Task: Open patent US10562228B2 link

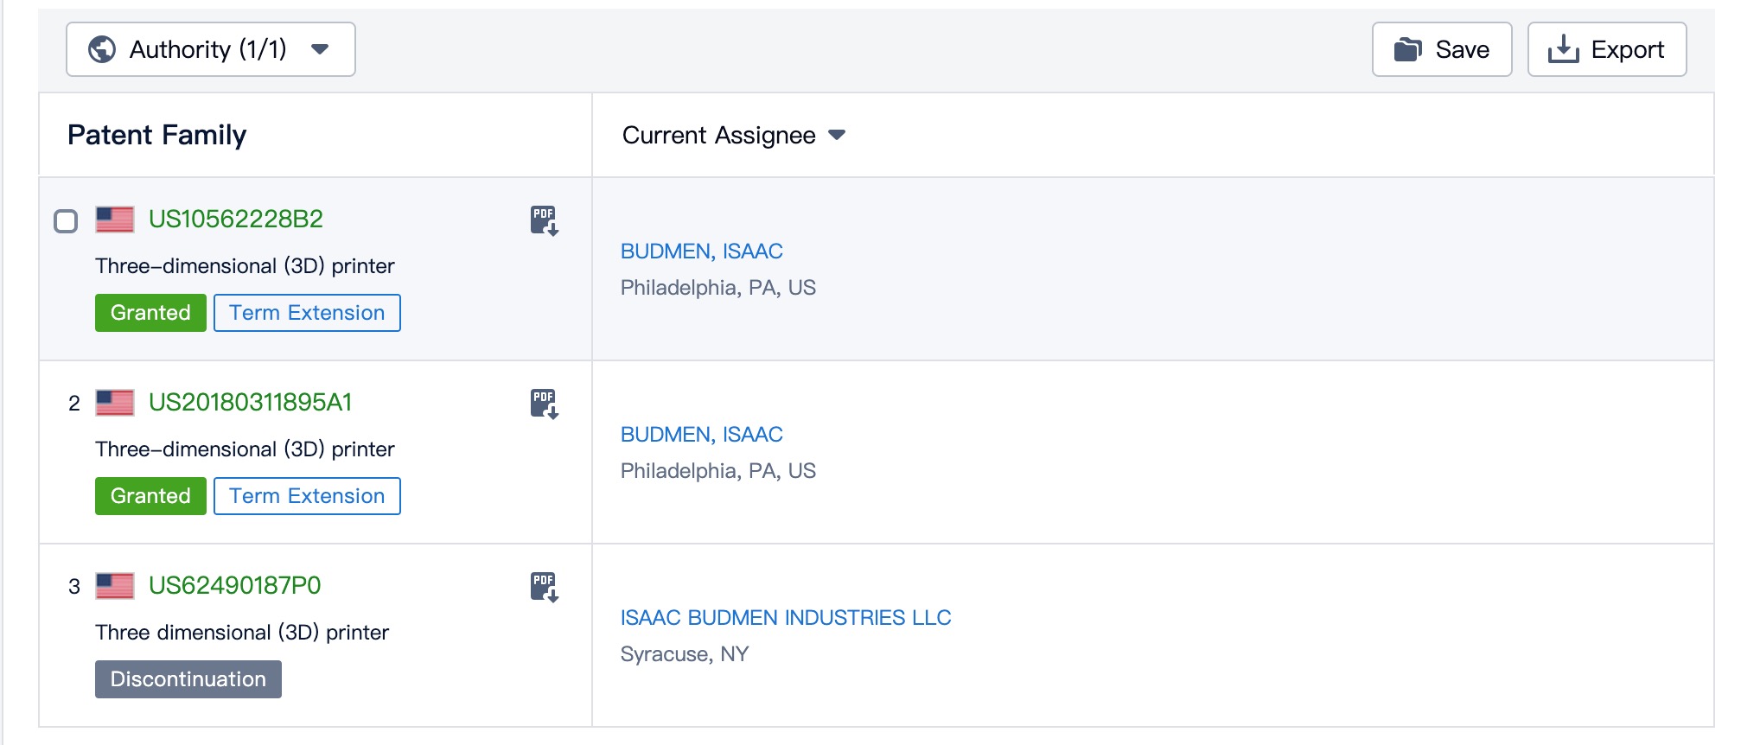Action: [x=235, y=220]
